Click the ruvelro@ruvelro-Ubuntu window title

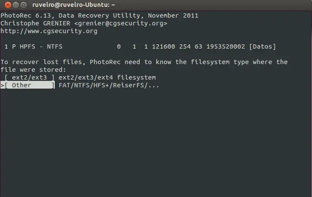[74, 5]
